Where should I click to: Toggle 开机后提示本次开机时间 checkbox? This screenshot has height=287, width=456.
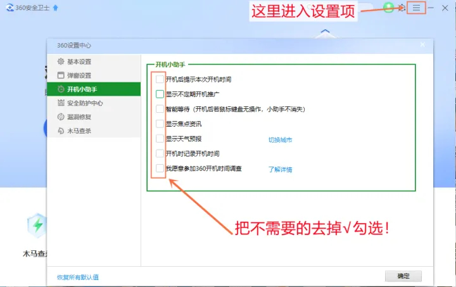(160, 79)
